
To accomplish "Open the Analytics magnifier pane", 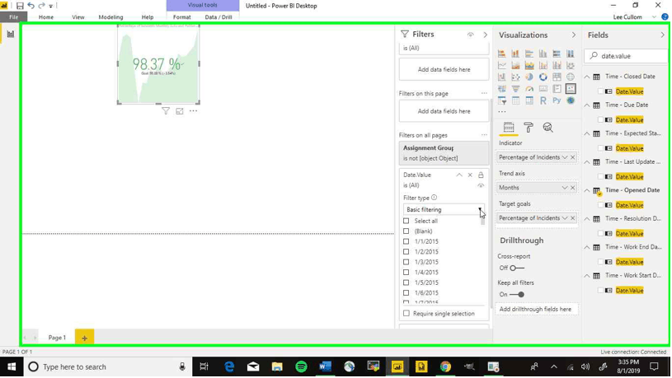I will click(547, 128).
